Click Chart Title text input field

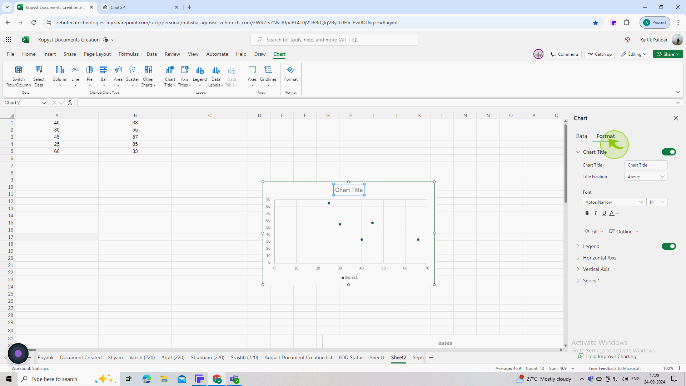tap(646, 165)
